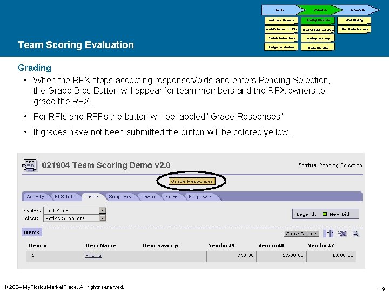Click the 021904 Team Scoring Demo v2.0 title
Viewport: 389px width, 292px height.
[x=106, y=165]
